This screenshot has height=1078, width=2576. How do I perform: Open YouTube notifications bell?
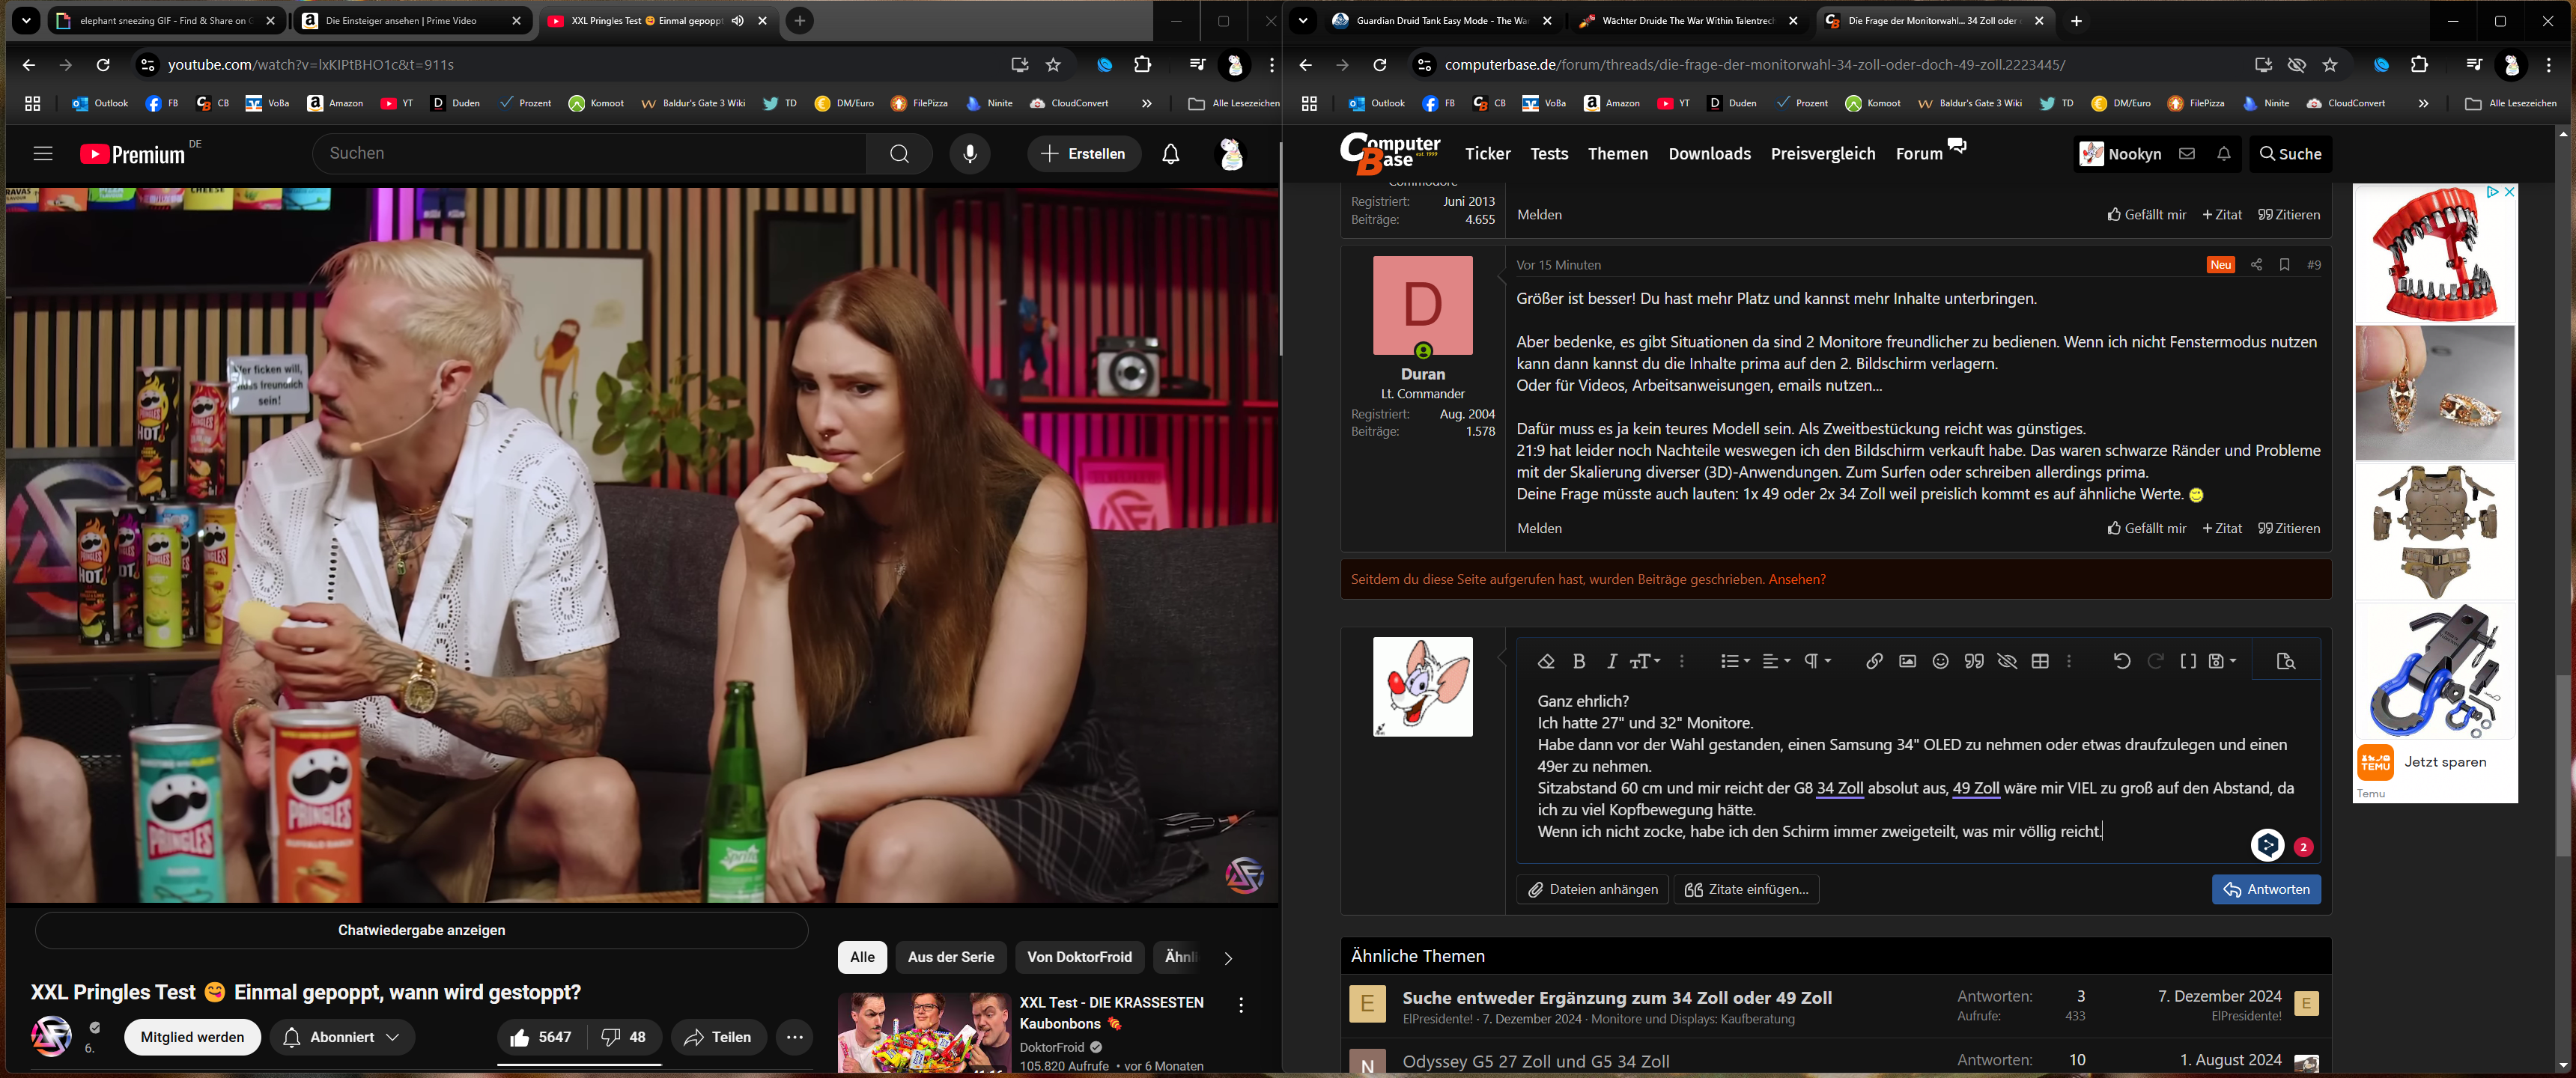tap(1170, 154)
